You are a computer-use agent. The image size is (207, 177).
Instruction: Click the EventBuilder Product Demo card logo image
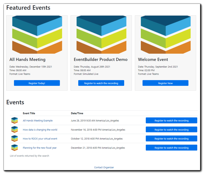click(x=102, y=35)
